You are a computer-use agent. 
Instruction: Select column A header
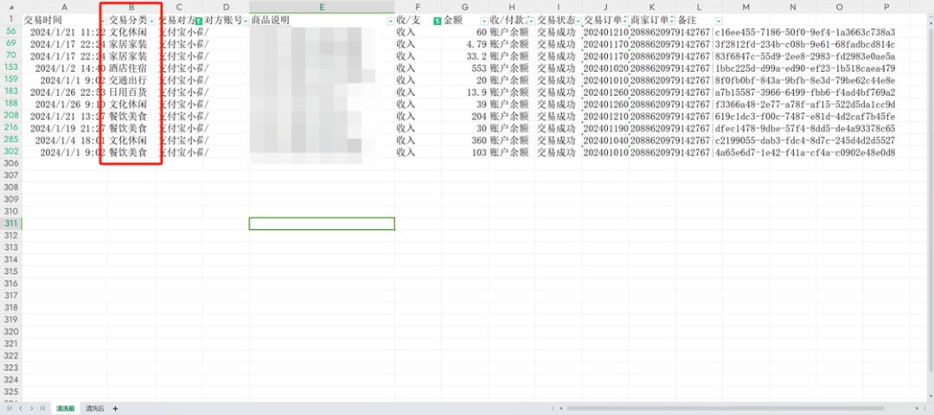coord(64,7)
